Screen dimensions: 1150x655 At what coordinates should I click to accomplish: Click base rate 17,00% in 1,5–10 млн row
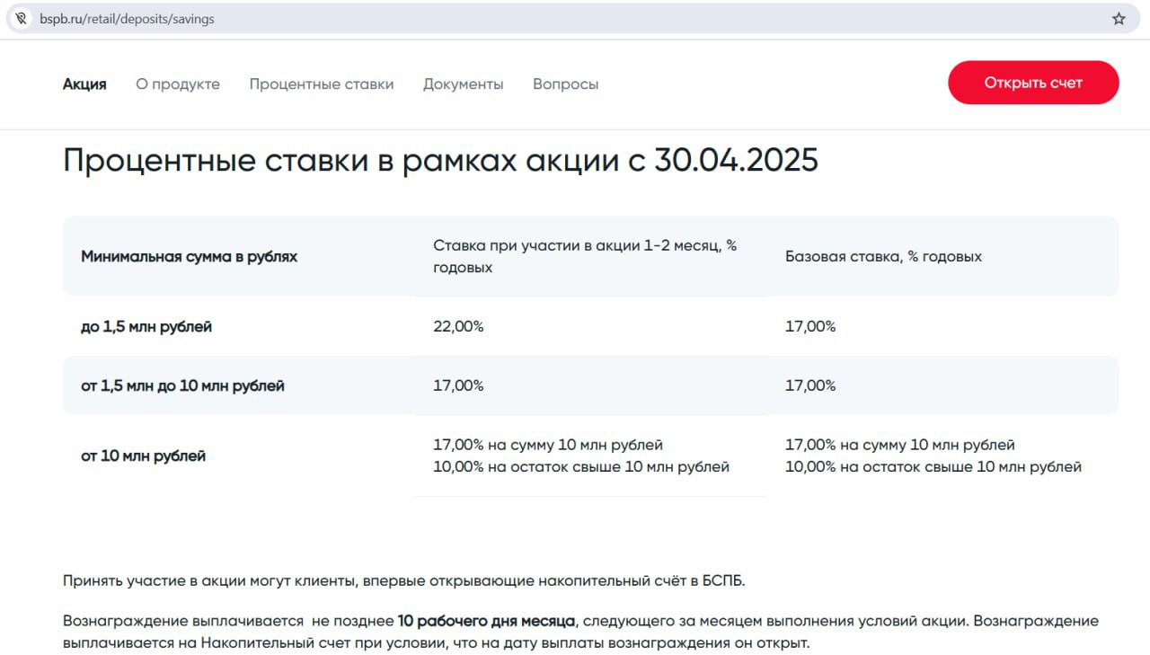point(810,385)
